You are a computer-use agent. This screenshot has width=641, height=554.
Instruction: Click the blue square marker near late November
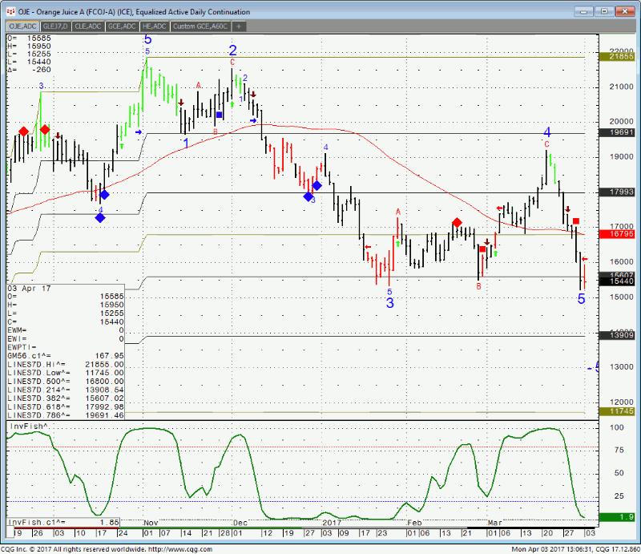point(219,115)
